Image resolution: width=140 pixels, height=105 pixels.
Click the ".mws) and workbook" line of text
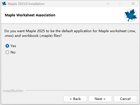(33, 36)
